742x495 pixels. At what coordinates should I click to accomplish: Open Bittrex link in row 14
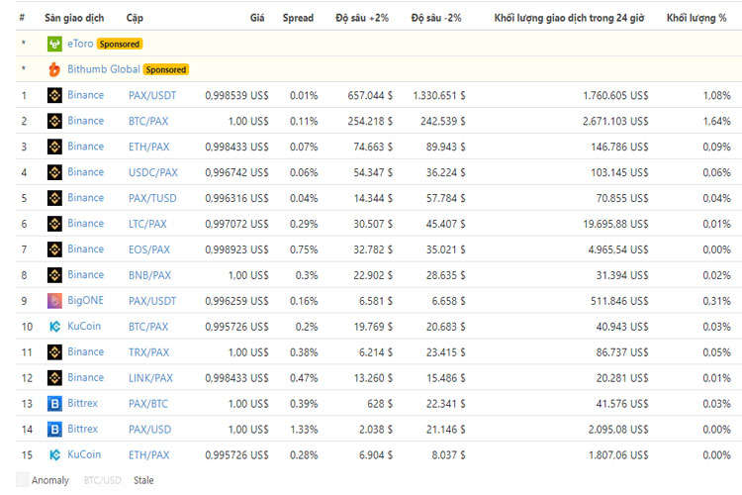click(x=82, y=429)
